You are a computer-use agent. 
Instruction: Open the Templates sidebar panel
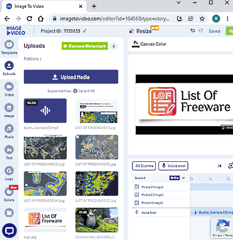[x=9, y=47]
